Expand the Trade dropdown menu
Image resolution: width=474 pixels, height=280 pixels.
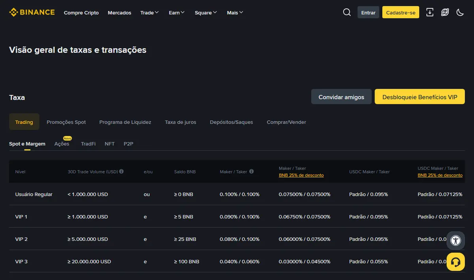point(149,13)
